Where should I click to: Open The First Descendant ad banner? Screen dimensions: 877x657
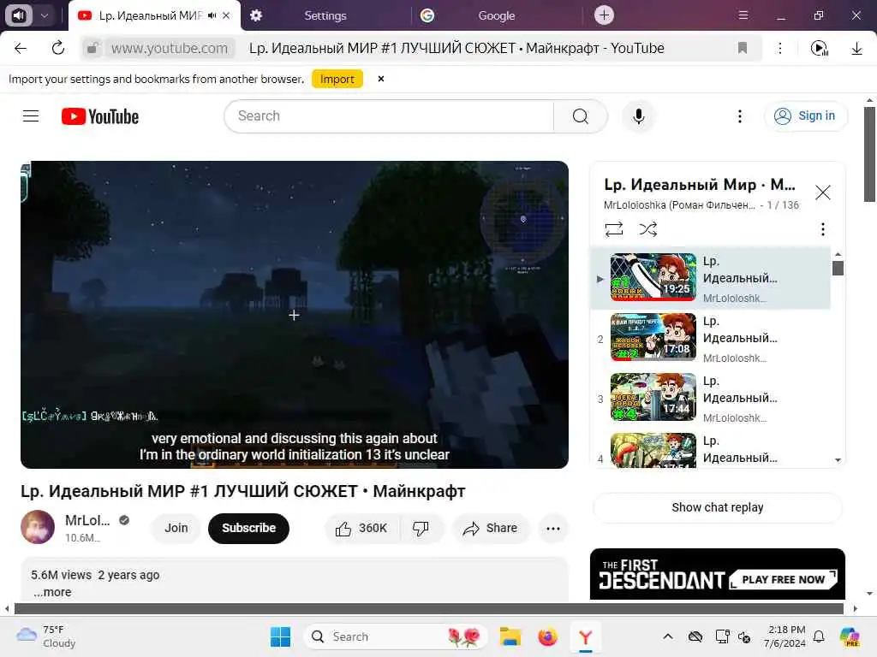[x=717, y=574]
